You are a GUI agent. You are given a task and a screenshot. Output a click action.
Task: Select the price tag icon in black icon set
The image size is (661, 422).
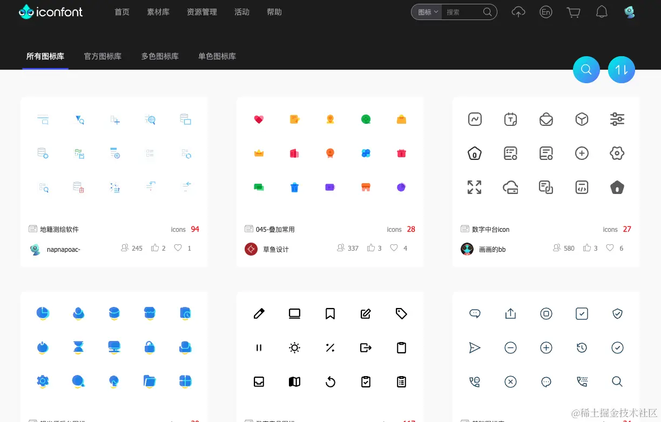pos(401,313)
